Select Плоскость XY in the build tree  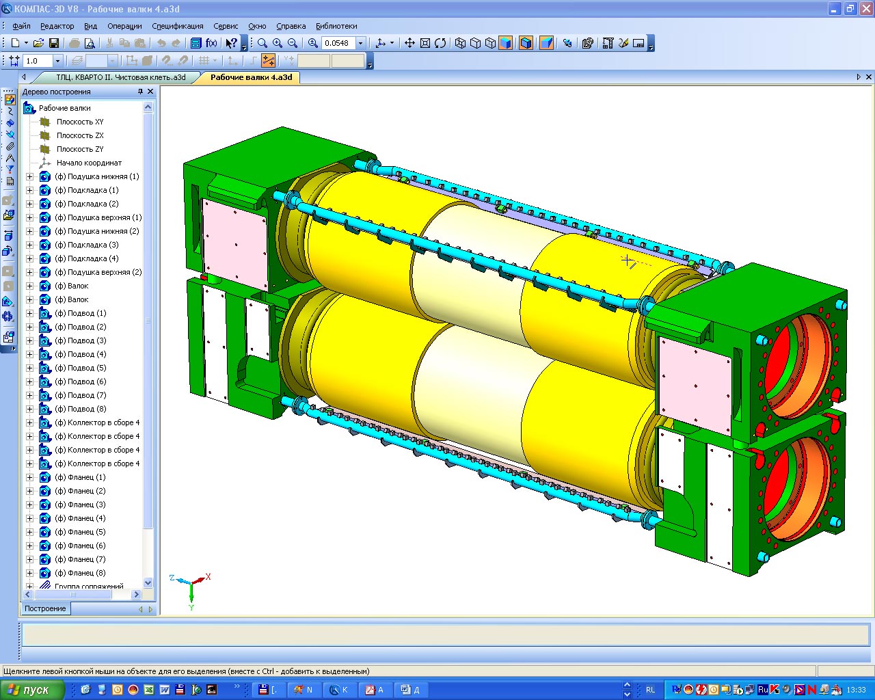point(80,122)
